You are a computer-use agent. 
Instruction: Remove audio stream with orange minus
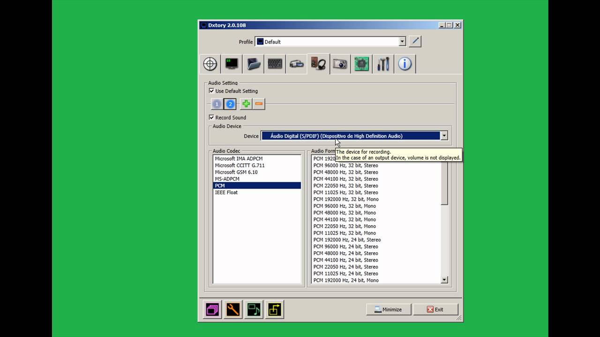tap(259, 104)
